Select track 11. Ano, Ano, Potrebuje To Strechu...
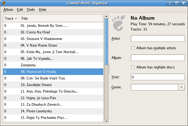The width and height of the screenshot is (188, 126). (53, 91)
